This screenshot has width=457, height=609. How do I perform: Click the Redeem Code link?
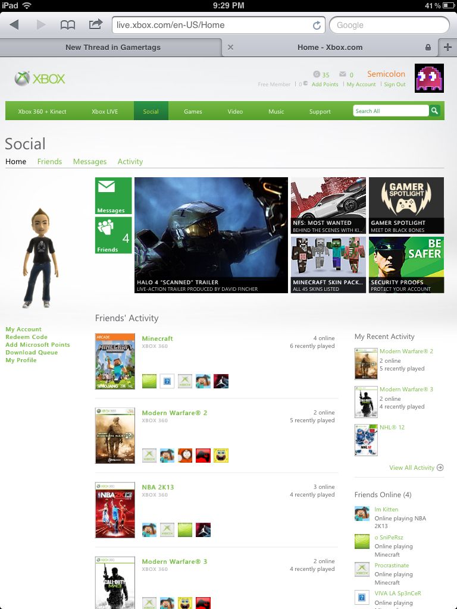click(x=26, y=337)
